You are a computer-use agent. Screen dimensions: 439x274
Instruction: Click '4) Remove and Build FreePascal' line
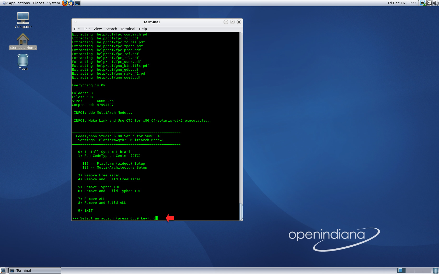click(109, 179)
